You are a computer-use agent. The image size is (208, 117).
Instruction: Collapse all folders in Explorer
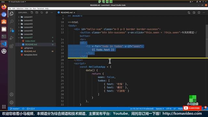click(x=47, y=12)
